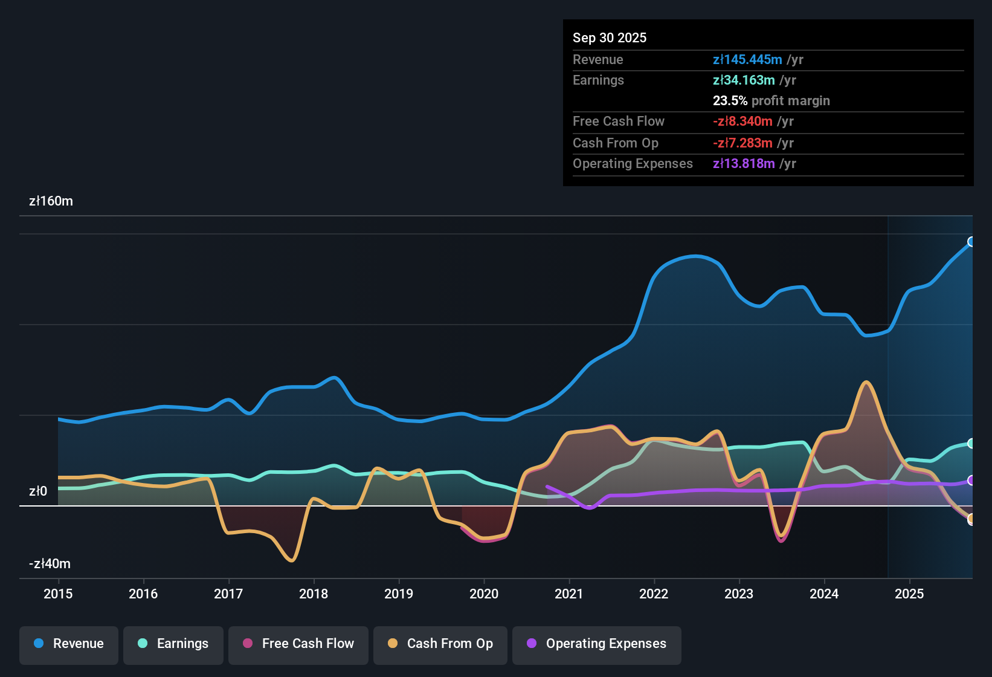
Task: Hide the Earnings line via its legend button
Action: [173, 644]
